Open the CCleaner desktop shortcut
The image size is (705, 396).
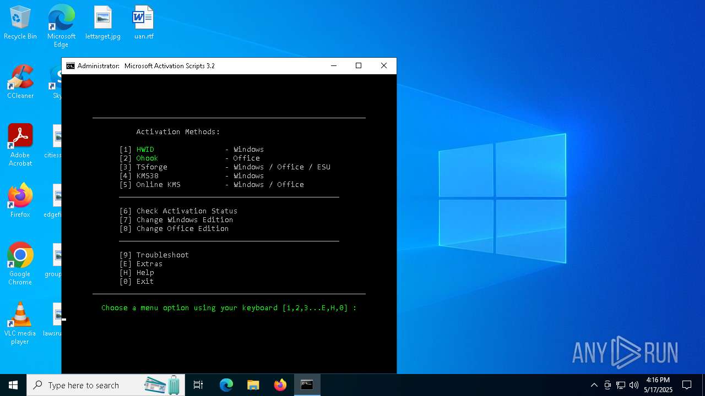point(20,82)
